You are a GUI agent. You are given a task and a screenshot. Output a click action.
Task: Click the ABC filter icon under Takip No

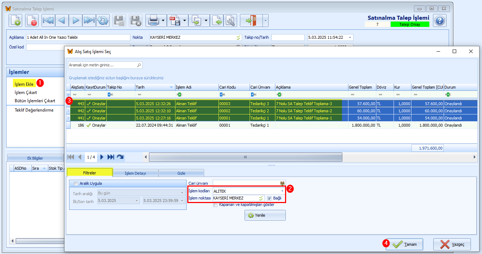[x=110, y=94]
